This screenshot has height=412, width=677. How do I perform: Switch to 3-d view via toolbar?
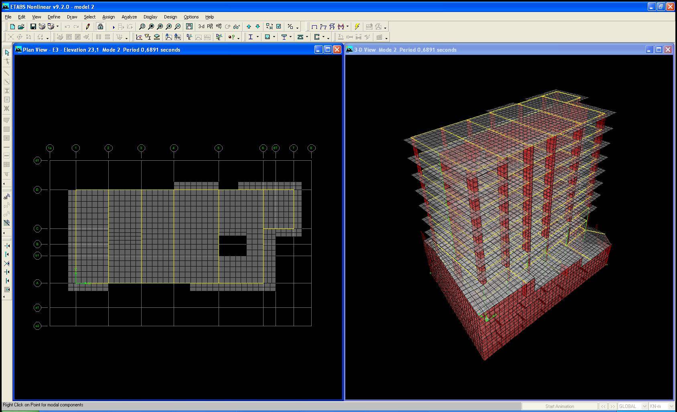click(x=201, y=27)
